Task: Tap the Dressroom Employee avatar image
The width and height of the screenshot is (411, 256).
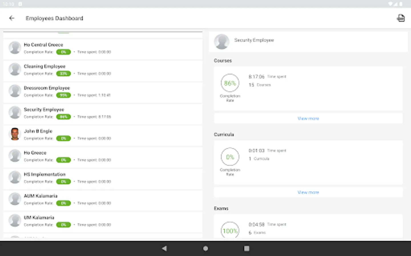Action: coord(15,91)
